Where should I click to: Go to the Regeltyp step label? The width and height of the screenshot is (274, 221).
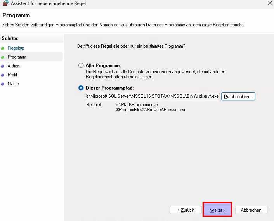[16, 48]
